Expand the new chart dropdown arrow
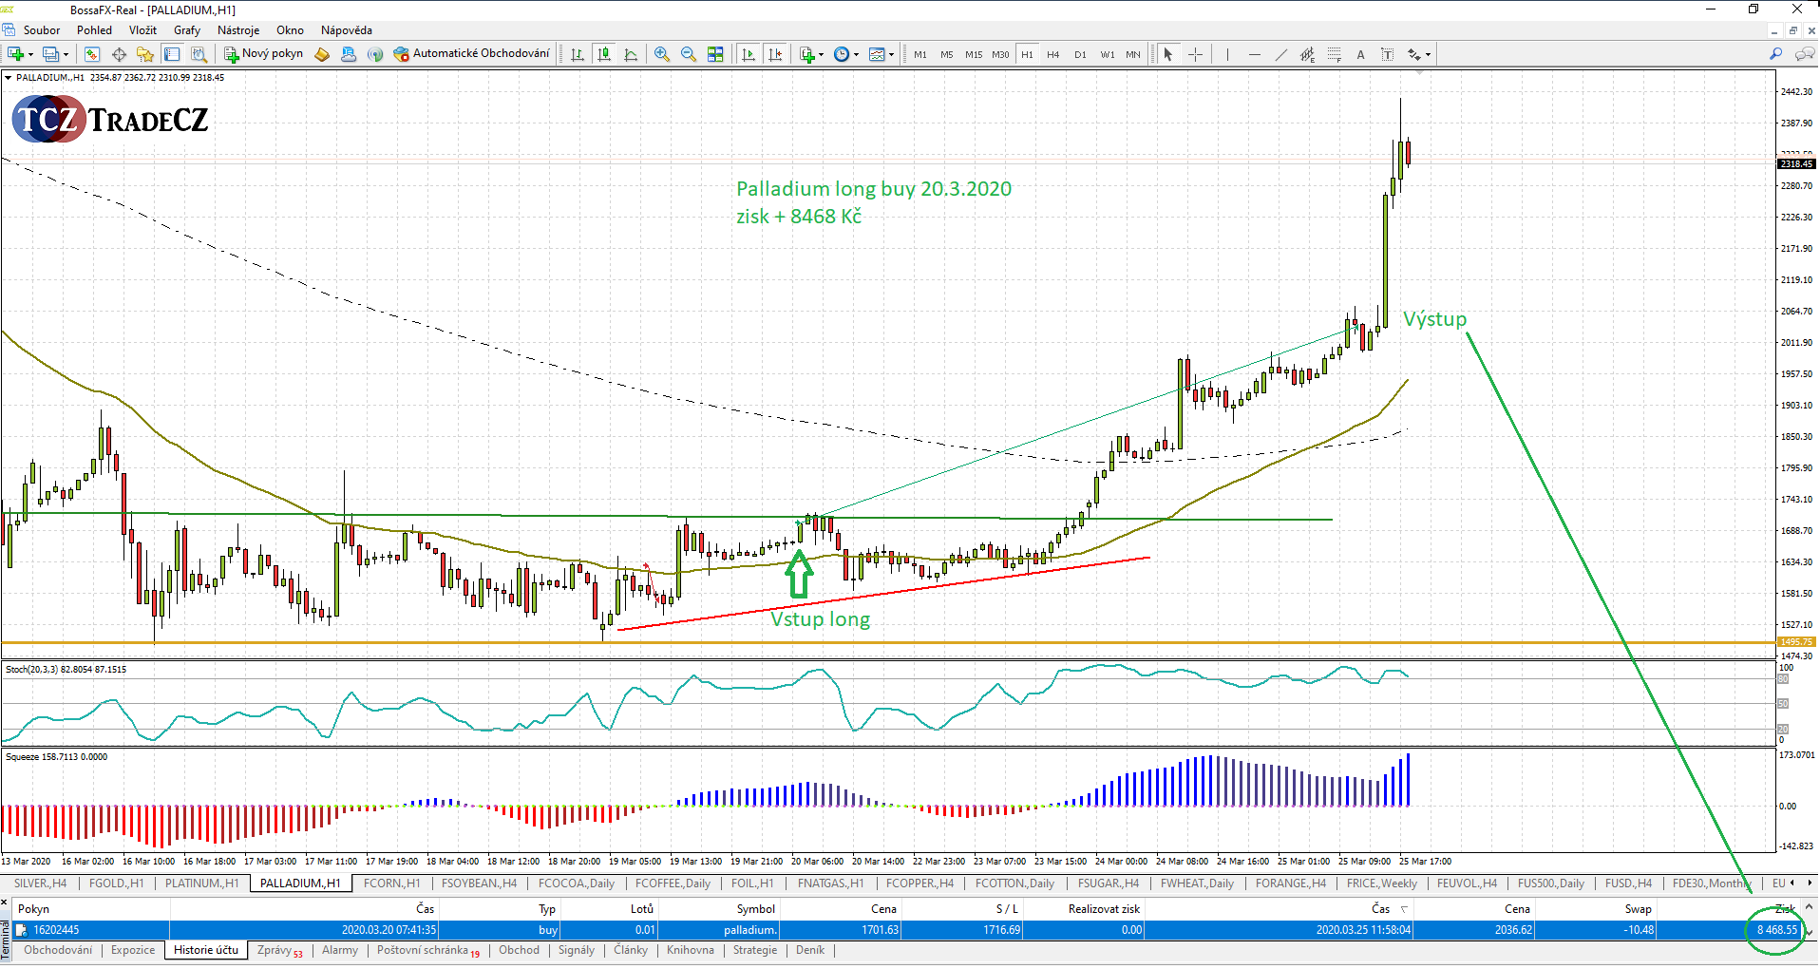 click(x=32, y=54)
